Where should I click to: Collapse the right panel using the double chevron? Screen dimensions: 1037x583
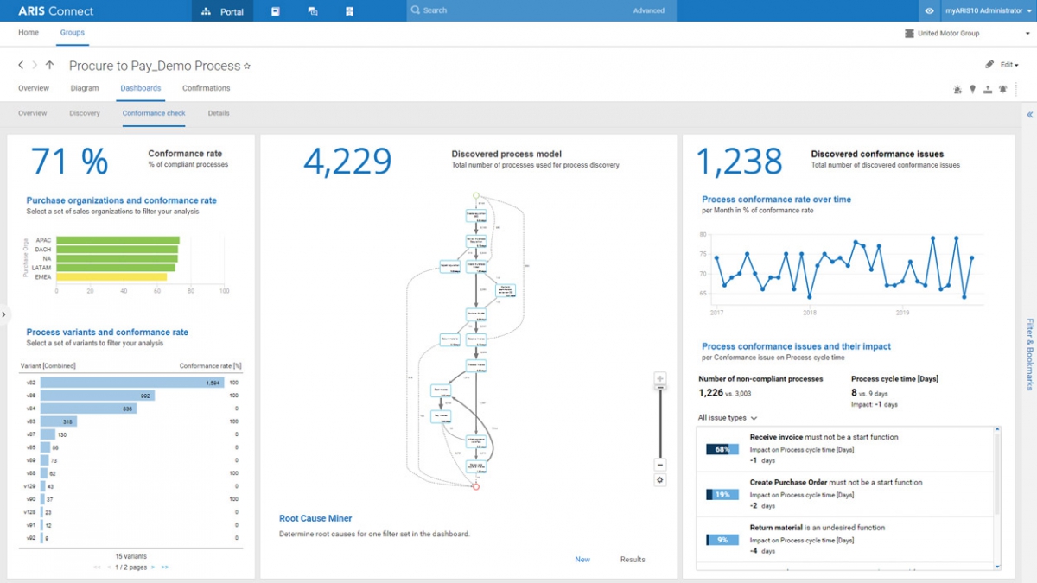coord(1029,114)
